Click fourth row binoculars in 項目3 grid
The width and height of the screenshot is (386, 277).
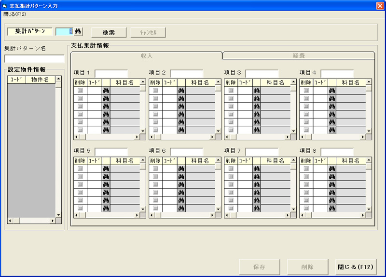click(257, 114)
